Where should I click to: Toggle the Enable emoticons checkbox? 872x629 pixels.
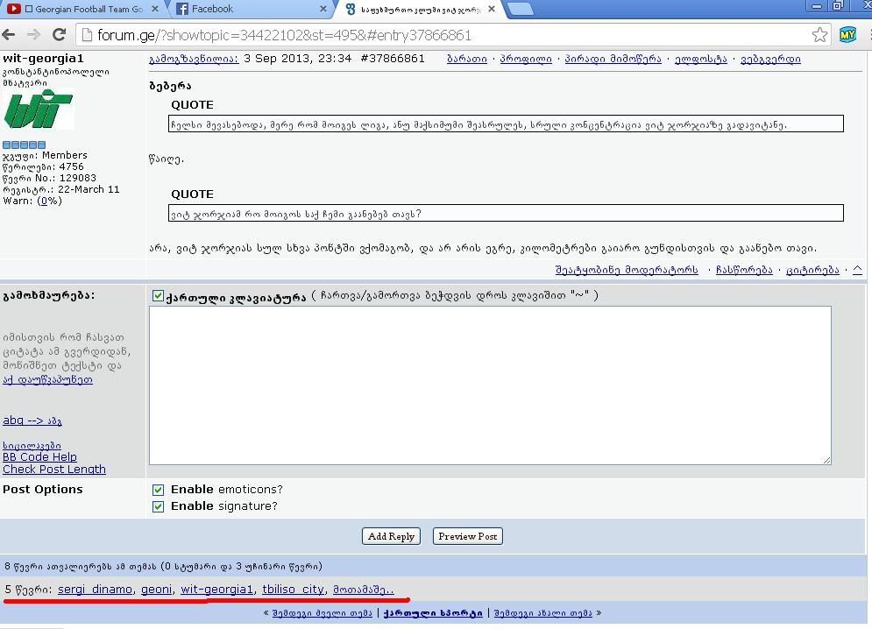tap(158, 490)
